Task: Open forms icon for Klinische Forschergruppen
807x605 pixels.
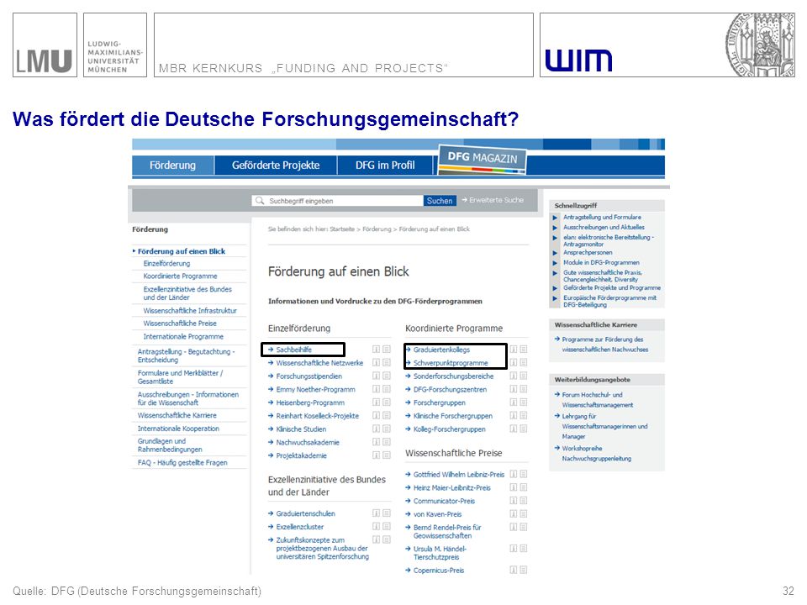Action: [524, 416]
